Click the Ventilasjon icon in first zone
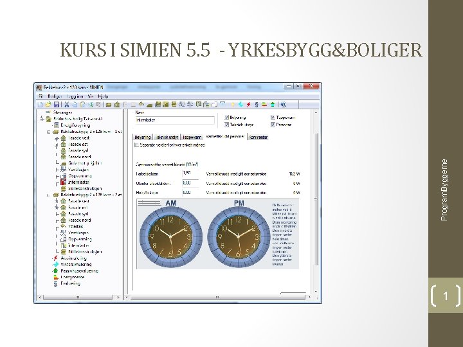This screenshot has width=463, height=347. click(x=63, y=170)
